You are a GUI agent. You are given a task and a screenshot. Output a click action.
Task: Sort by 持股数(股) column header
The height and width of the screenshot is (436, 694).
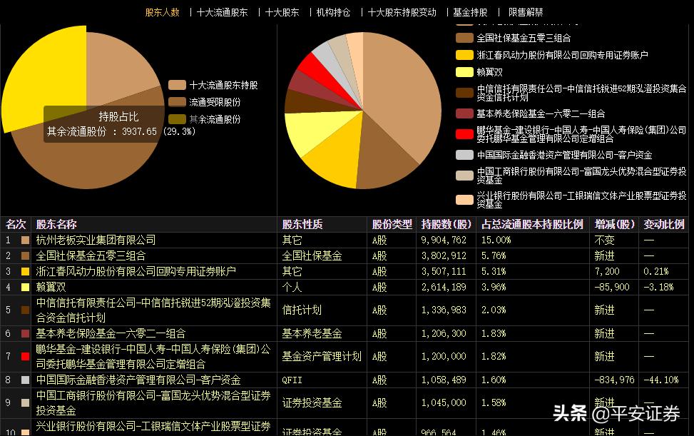pos(446,224)
